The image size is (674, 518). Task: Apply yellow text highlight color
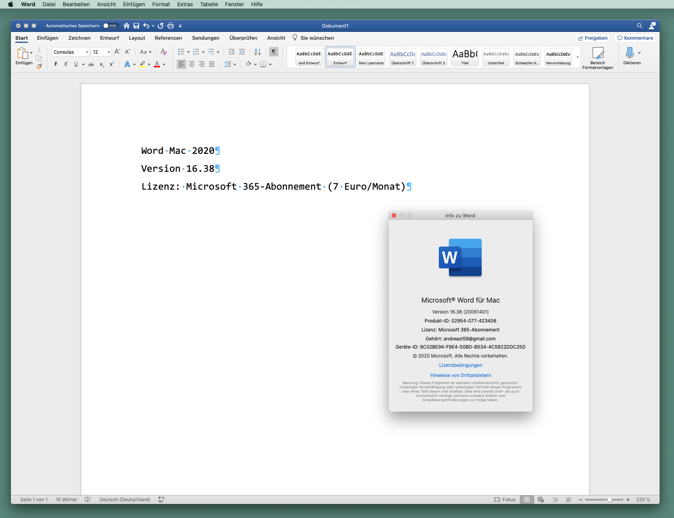[143, 64]
